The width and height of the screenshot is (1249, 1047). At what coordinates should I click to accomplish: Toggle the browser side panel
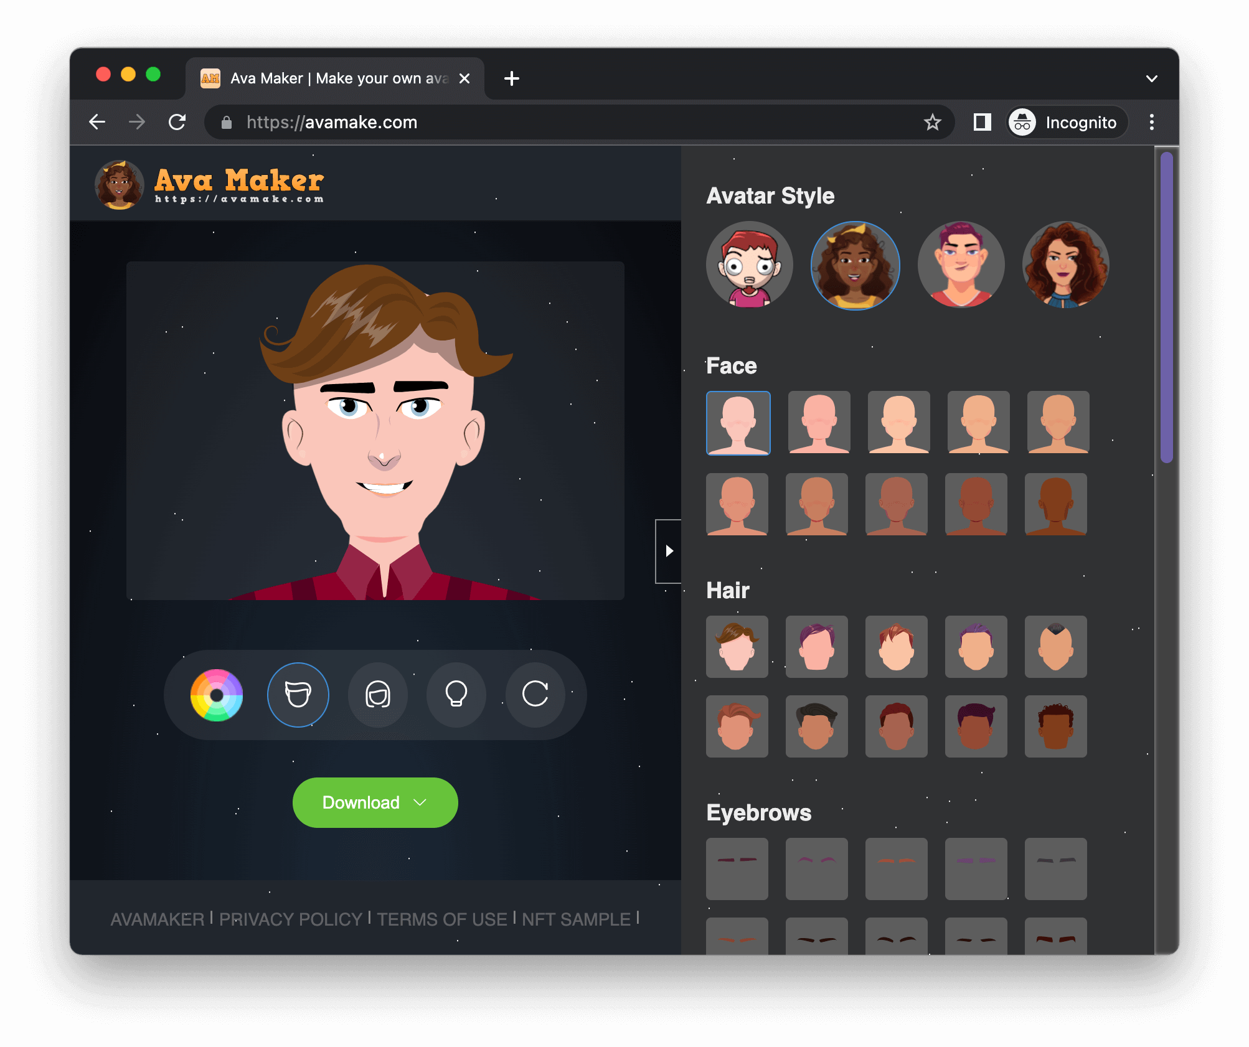[x=982, y=122]
